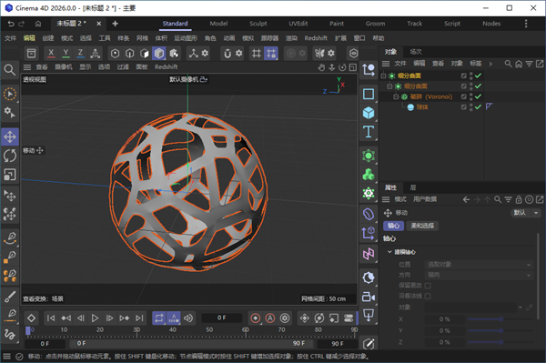The height and width of the screenshot is (363, 546).
Task: Collapse the second 细分曲面 tree node
Action: tap(389, 86)
